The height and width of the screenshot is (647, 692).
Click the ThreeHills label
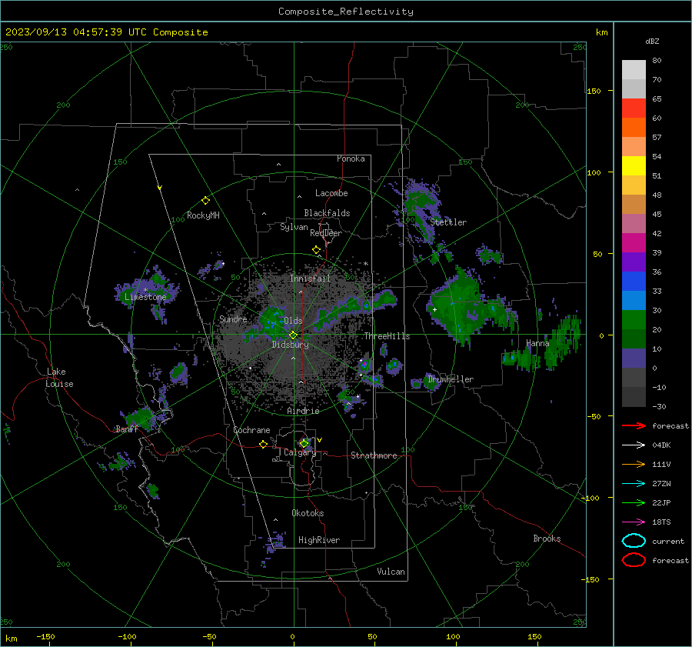point(387,336)
